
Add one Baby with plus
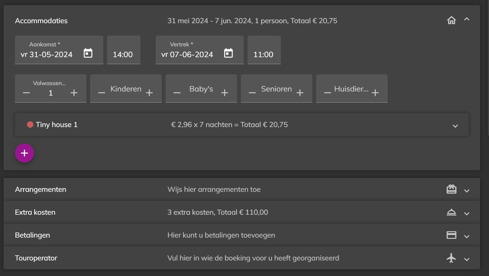225,93
